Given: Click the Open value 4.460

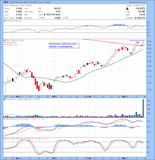Looking at the screenshot, I should [19, 8].
